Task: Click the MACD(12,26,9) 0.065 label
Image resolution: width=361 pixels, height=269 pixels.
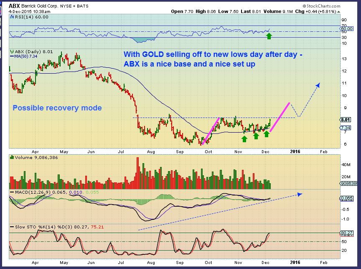Action: click(41, 192)
